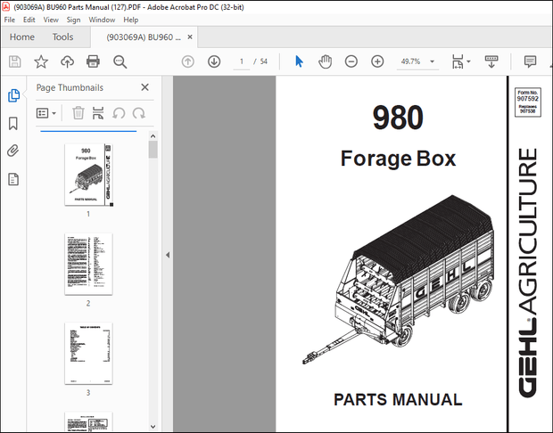Select the partially visible page 4 thumbnail
This screenshot has width=553, height=433.
click(x=88, y=421)
